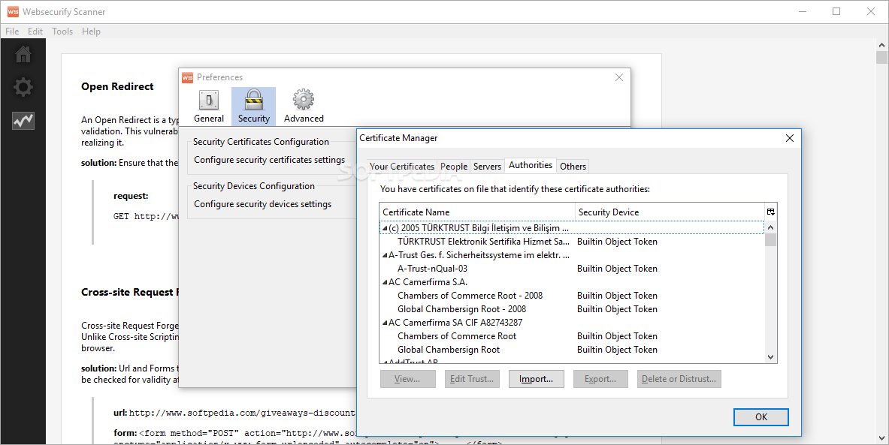Open the Home icon in sidebar
This screenshot has width=889, height=445.
point(23,55)
